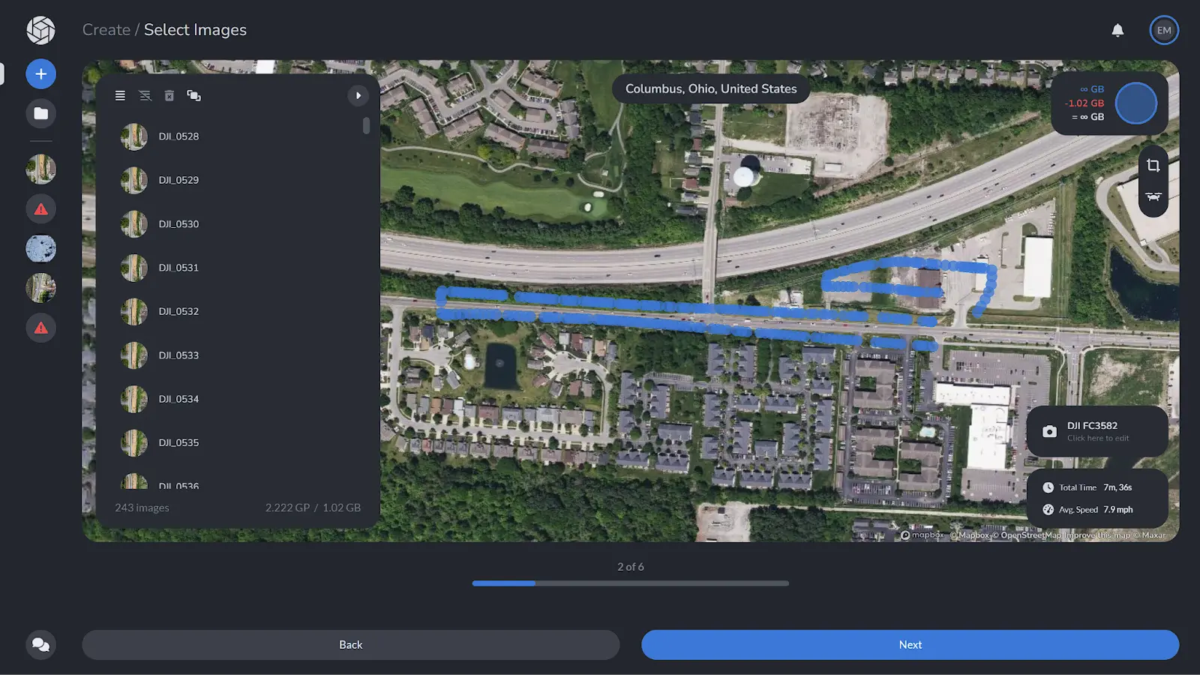1200x675 pixels.
Task: Open the EM account avatar menu
Action: click(x=1164, y=30)
